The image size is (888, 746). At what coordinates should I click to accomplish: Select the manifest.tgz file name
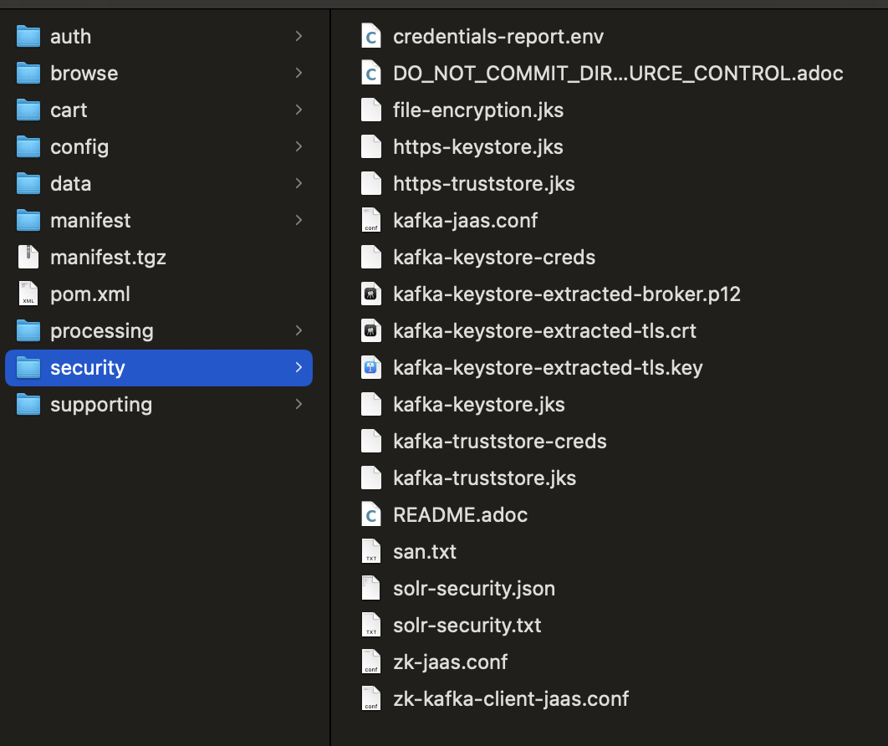pyautogui.click(x=108, y=258)
